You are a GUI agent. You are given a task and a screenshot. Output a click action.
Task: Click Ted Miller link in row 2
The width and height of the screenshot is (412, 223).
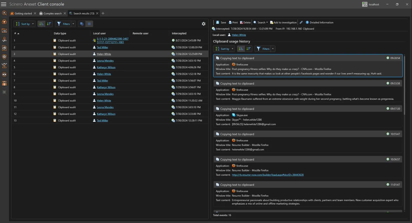102,47
